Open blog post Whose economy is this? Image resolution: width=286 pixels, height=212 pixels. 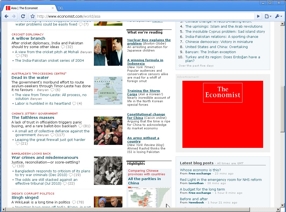click(200, 170)
